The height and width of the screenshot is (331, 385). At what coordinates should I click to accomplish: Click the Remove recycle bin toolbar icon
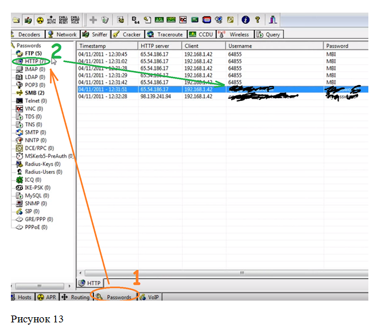pos(105,20)
